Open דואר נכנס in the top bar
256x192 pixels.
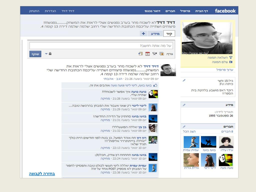tap(152, 11)
